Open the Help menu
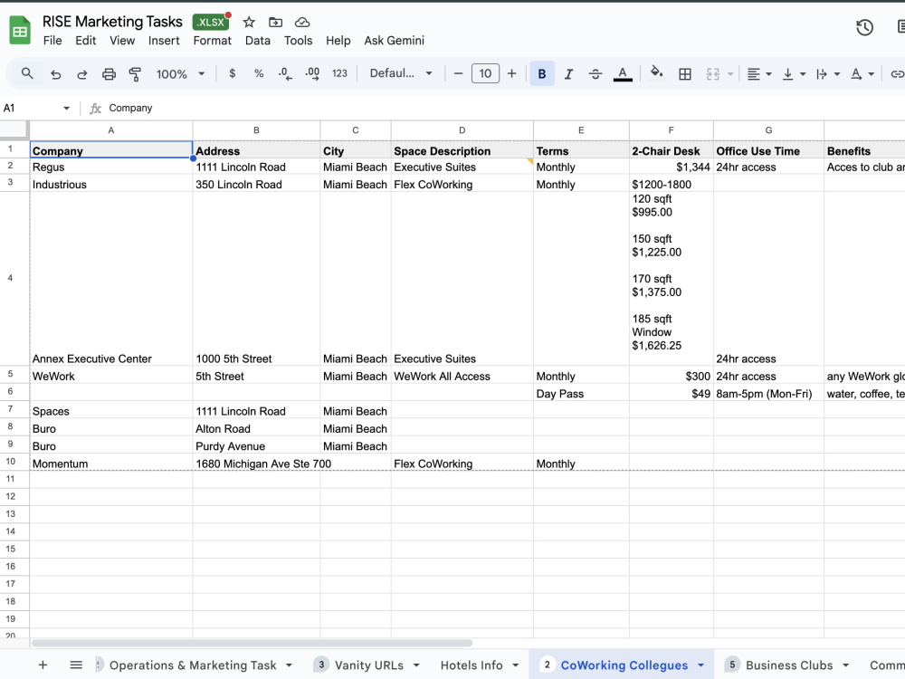 [338, 41]
